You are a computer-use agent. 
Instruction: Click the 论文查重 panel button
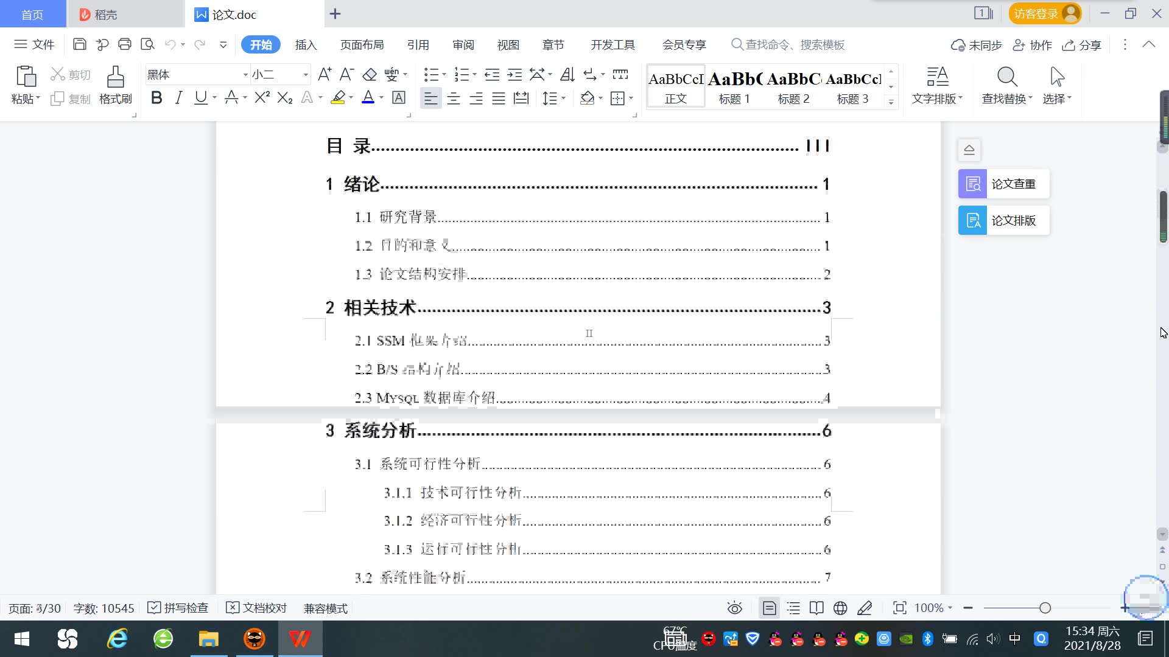point(1003,184)
